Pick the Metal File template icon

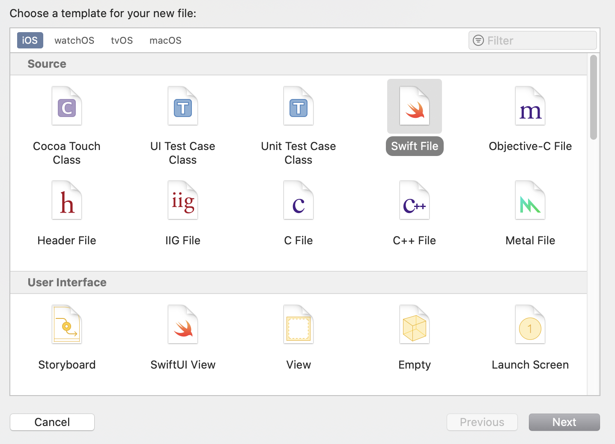point(530,200)
